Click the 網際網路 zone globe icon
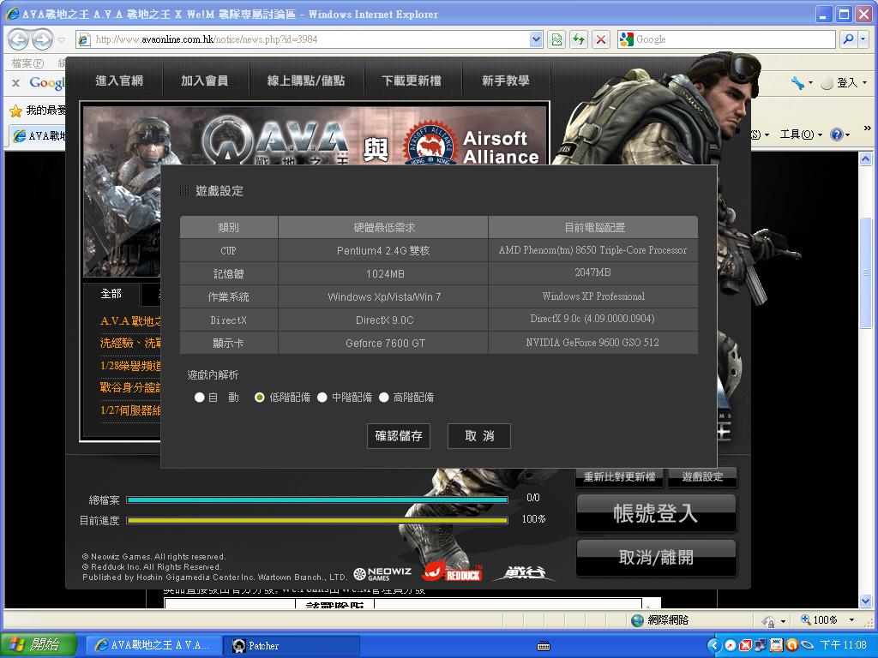This screenshot has width=878, height=658. click(637, 620)
